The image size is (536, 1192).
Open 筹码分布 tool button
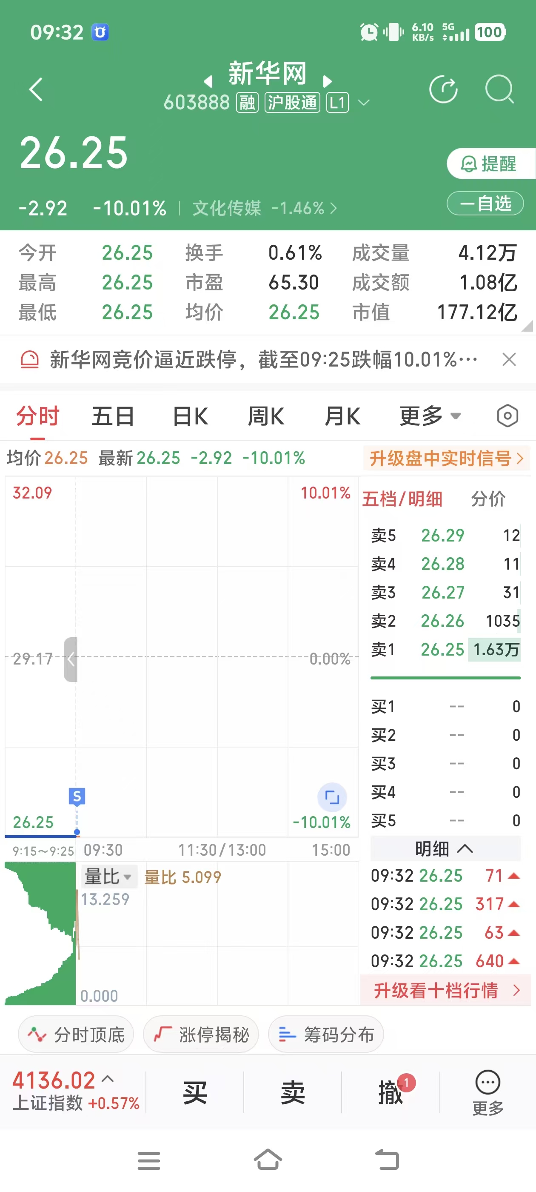326,1034
